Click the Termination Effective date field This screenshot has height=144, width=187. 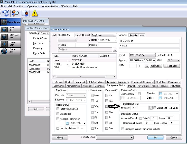(139, 108)
